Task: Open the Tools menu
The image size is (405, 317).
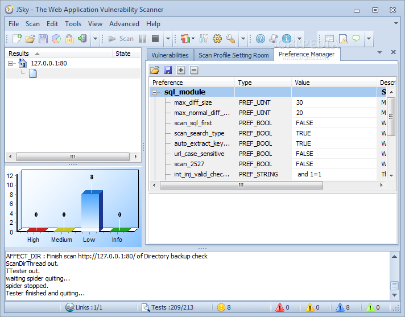Action: [73, 24]
